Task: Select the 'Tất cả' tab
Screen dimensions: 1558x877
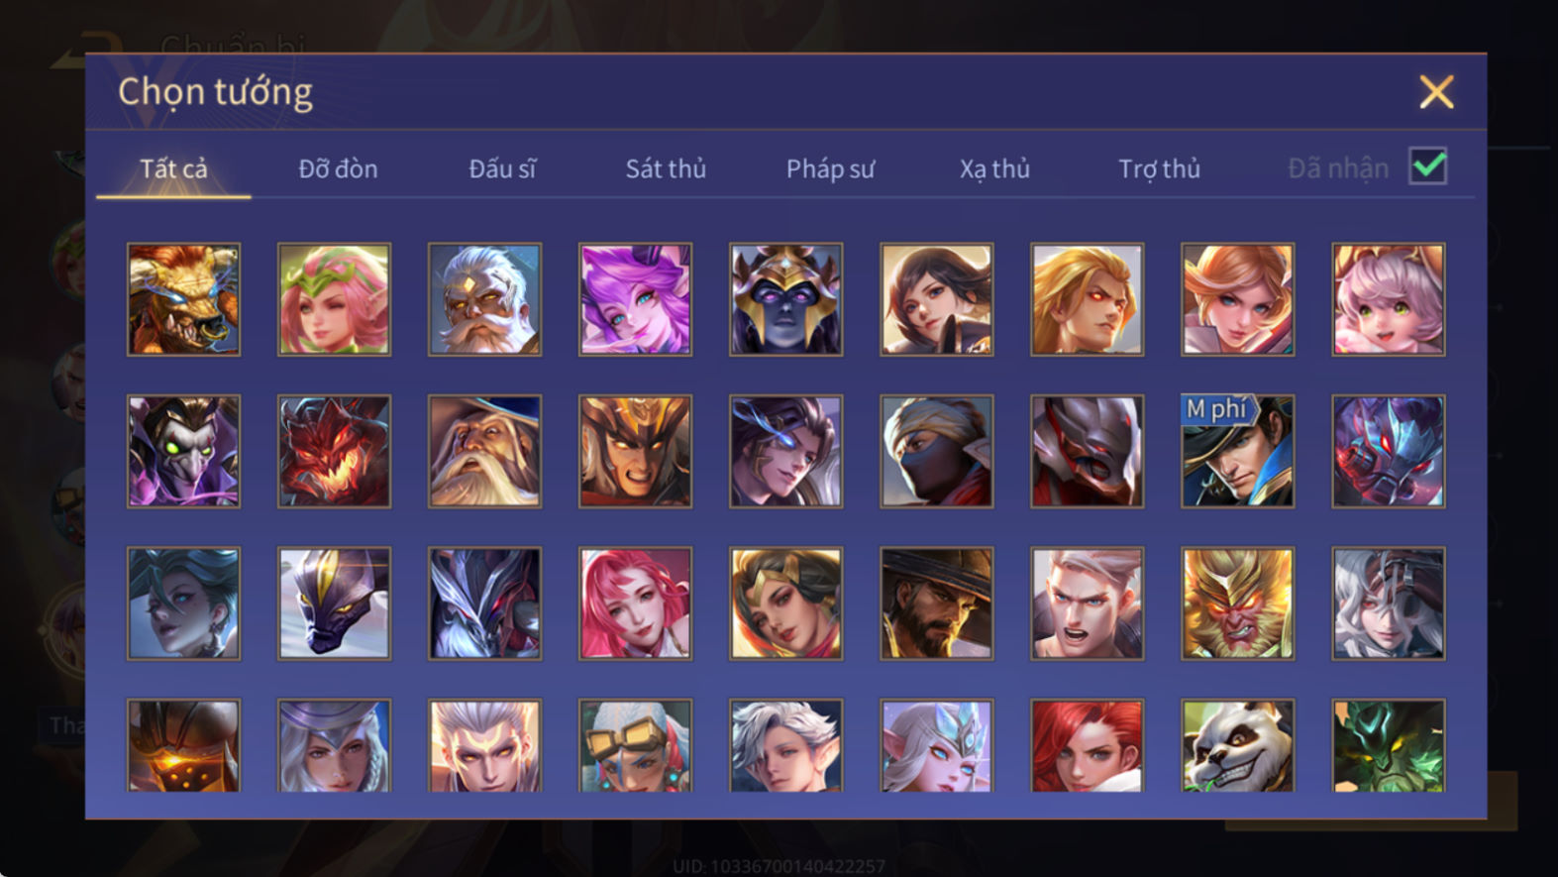Action: (173, 168)
